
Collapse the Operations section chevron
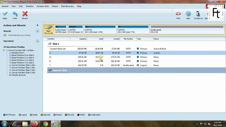[37, 41]
